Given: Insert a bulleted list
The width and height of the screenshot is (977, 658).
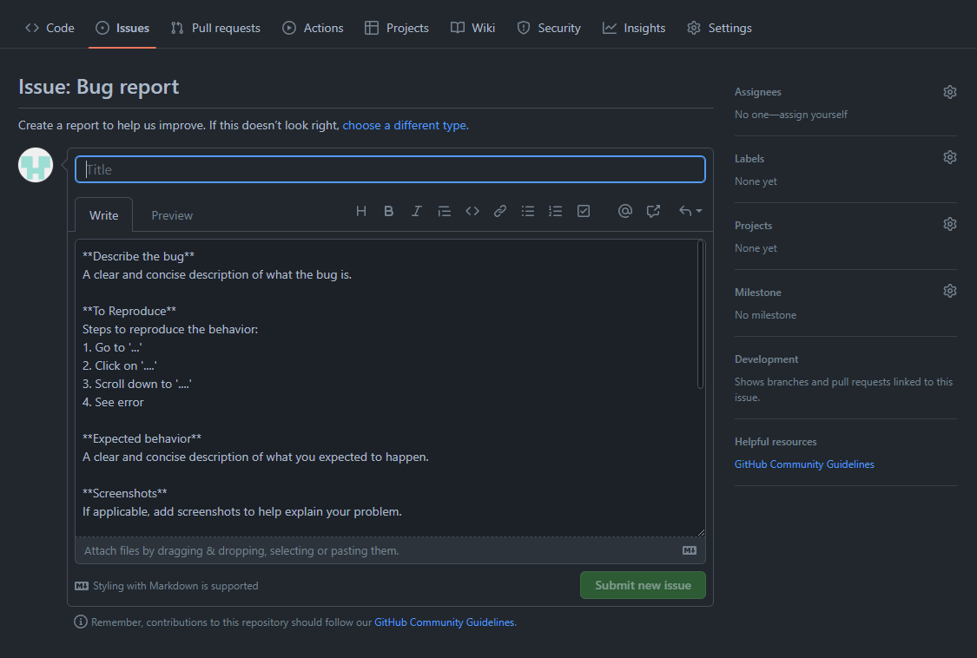Looking at the screenshot, I should tap(528, 211).
